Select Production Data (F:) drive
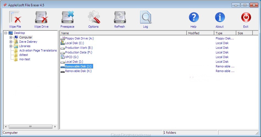Viewport: 261px width, 137px height. [x=79, y=52]
